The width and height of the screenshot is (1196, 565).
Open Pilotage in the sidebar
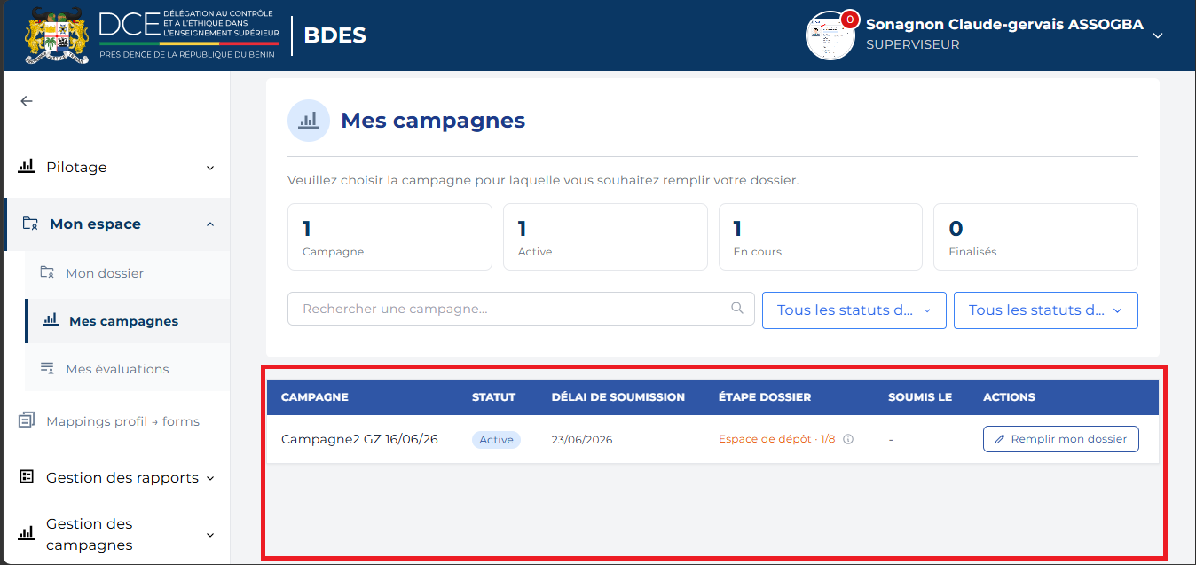click(117, 167)
